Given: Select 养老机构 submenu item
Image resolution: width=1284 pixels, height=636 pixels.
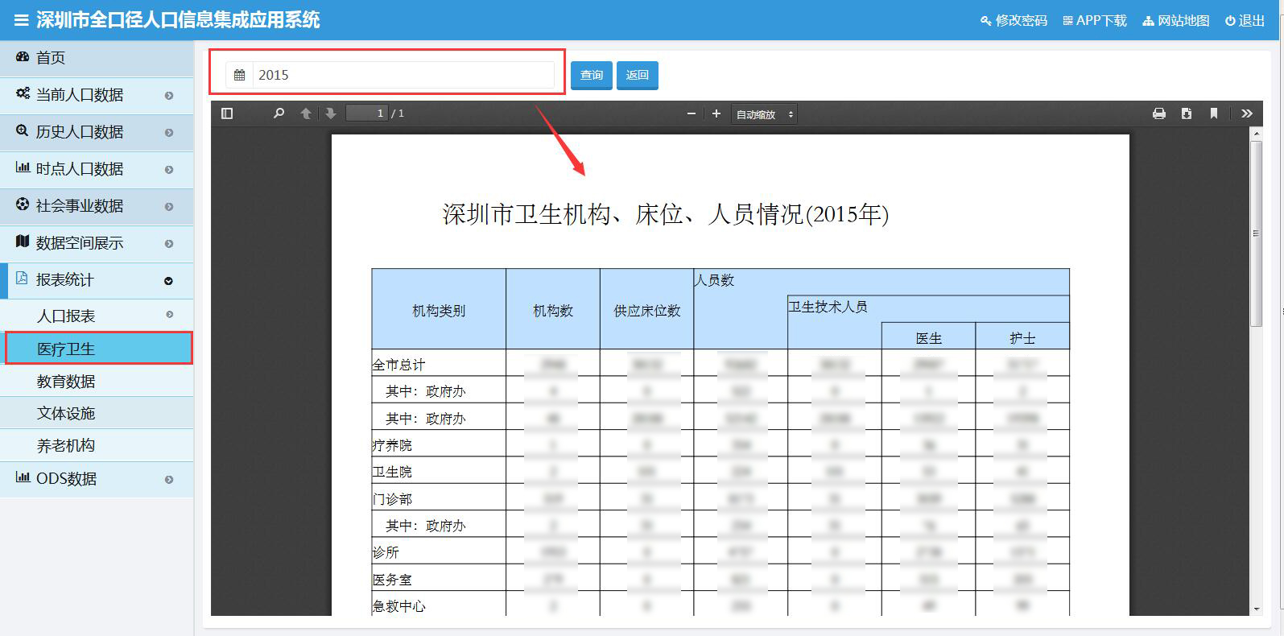Looking at the screenshot, I should (x=97, y=445).
